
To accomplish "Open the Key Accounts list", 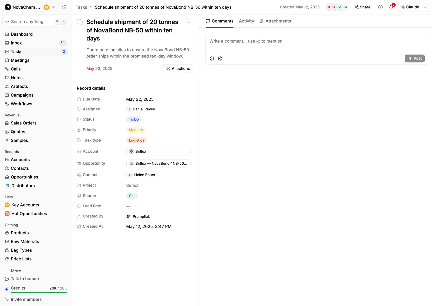I will coord(36,205).
